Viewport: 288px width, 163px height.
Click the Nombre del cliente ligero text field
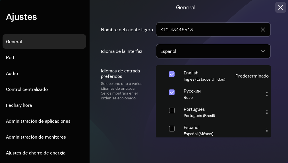click(208, 30)
